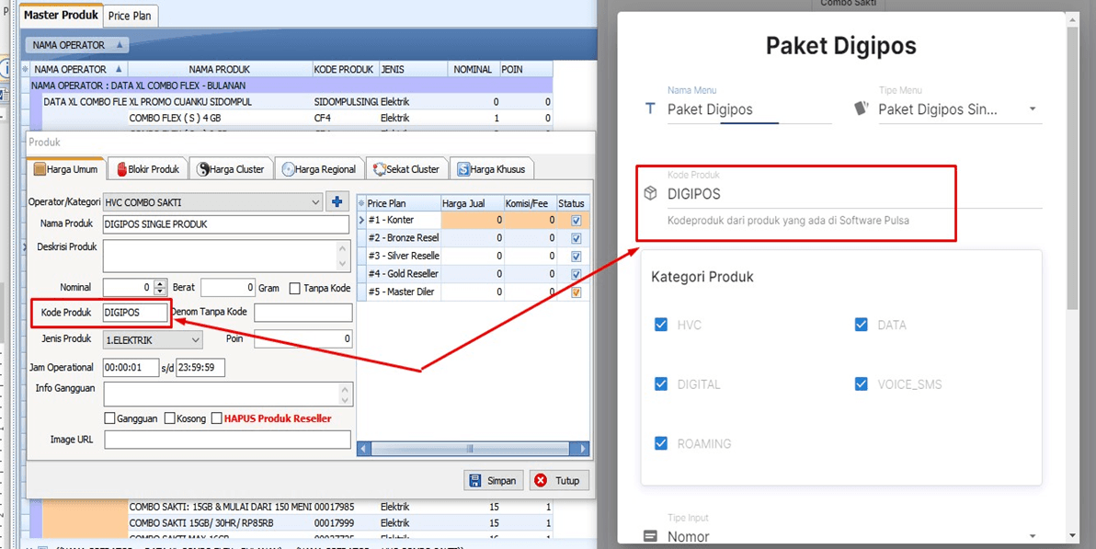Click the Image URL input field
This screenshot has width=1096, height=549.
(x=227, y=440)
